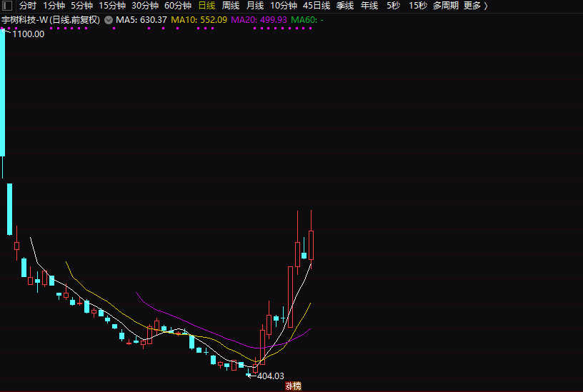Image resolution: width=583 pixels, height=392 pixels.
Task: Click the MA10: 552.09 indicator label
Action: pyautogui.click(x=199, y=20)
